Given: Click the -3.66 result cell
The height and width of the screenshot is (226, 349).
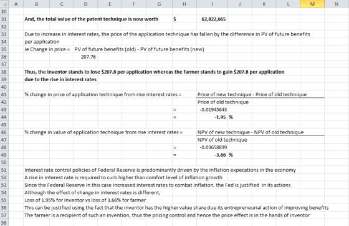Looking at the screenshot, I should (220, 155).
